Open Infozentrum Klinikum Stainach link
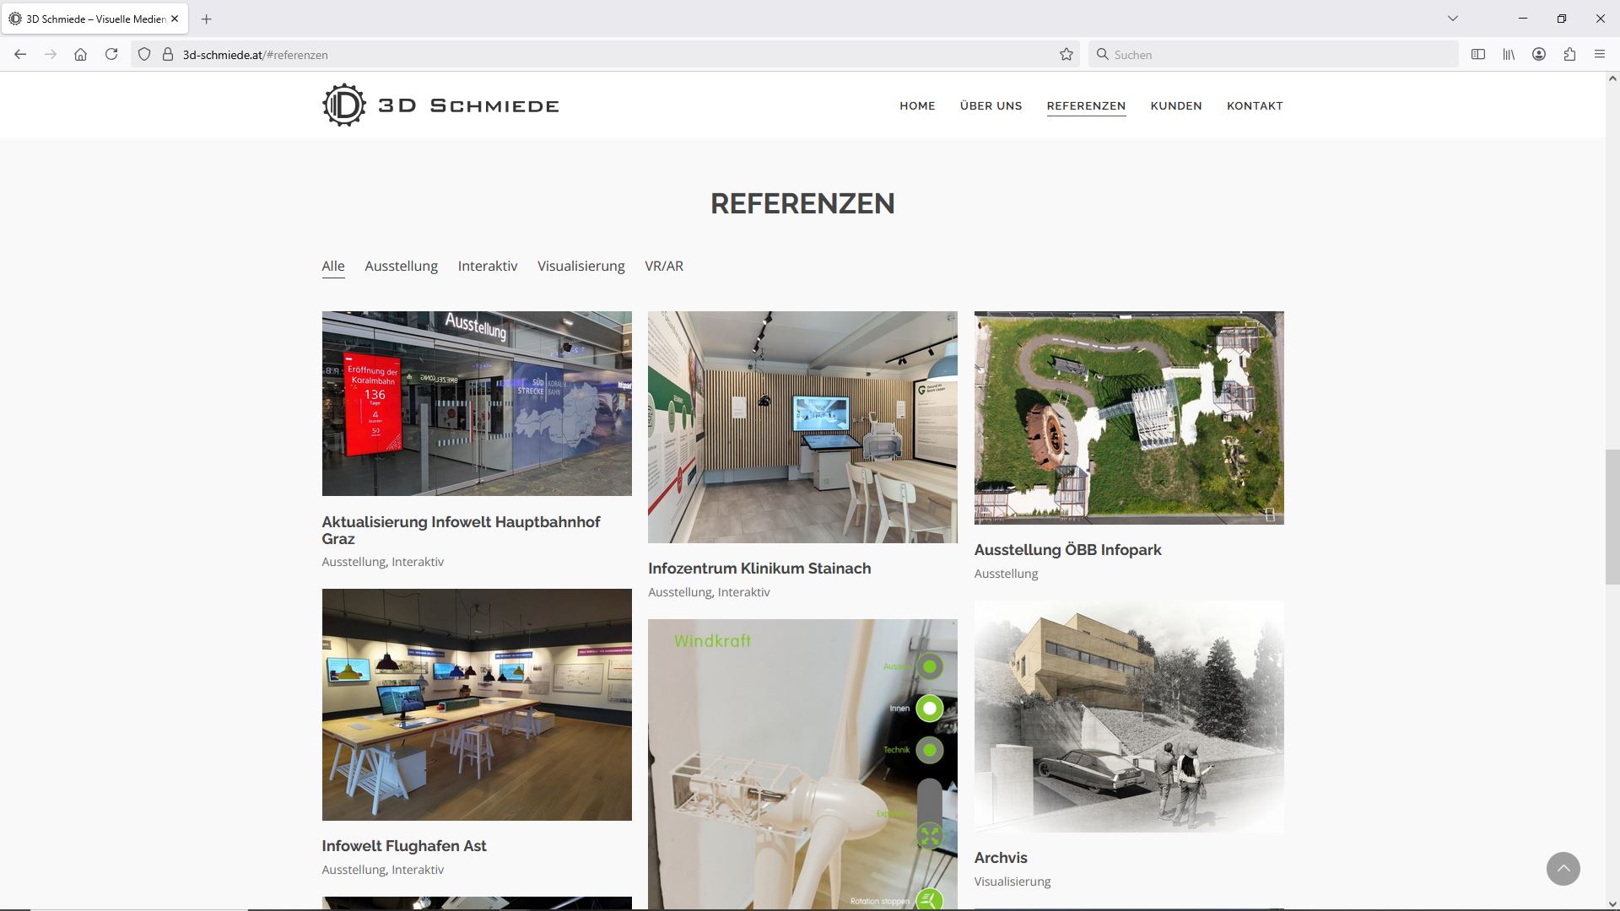This screenshot has height=911, width=1620. [759, 569]
